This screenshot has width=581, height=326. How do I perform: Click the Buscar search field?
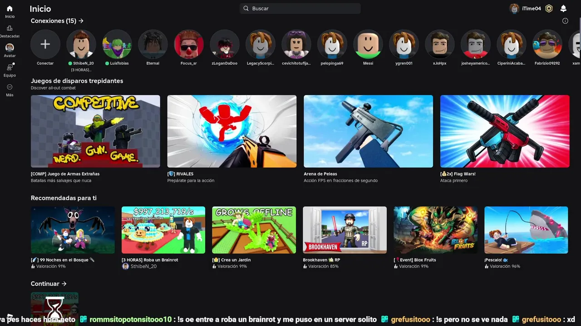coord(300,9)
